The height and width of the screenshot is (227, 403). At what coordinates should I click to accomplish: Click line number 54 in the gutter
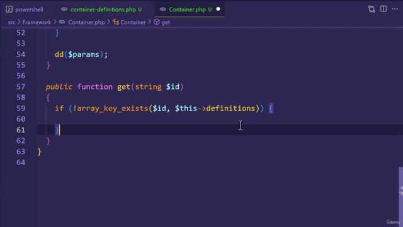(21, 54)
